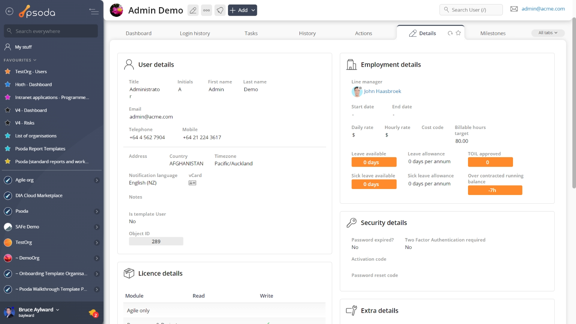Open Psoda Report Templates favourite

(x=40, y=149)
